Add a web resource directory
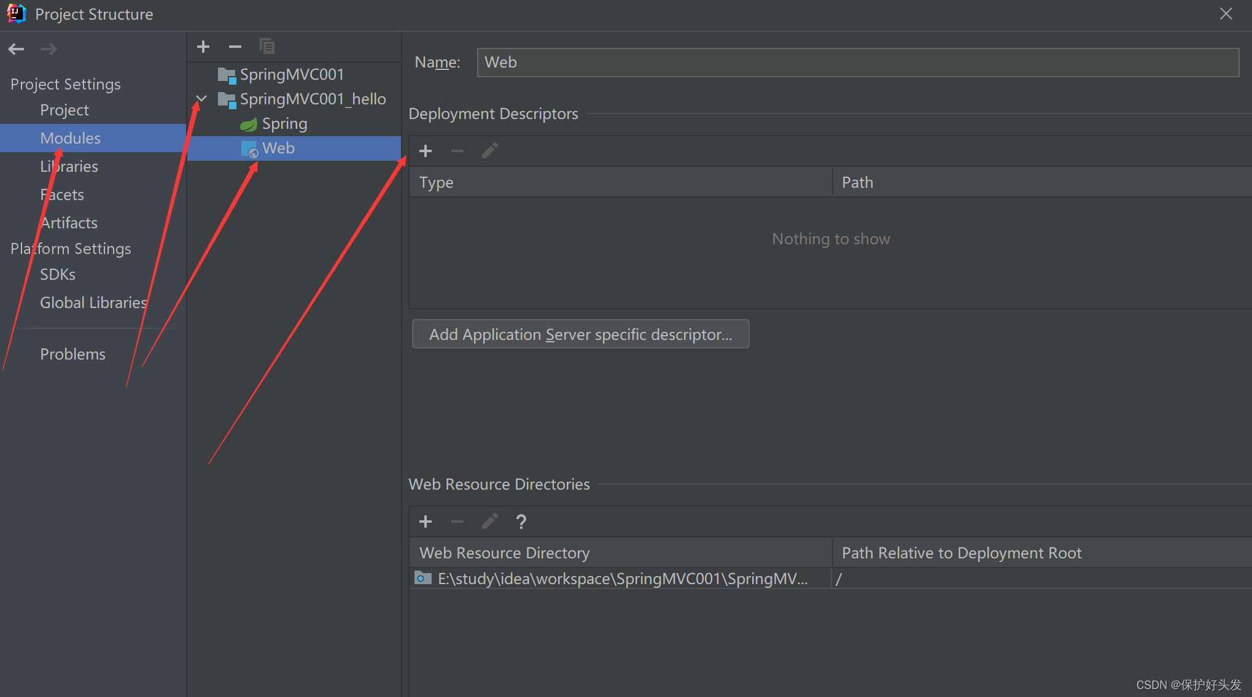 [426, 522]
